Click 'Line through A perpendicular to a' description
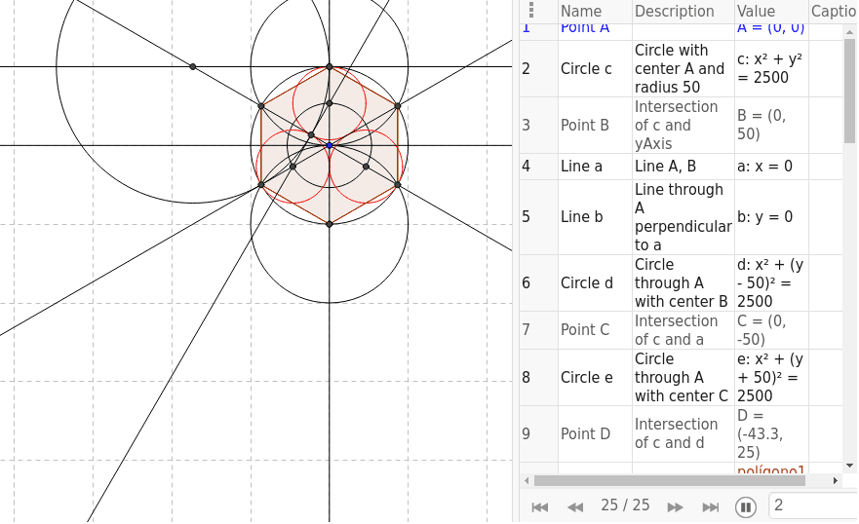This screenshot has width=859, height=524. click(683, 217)
